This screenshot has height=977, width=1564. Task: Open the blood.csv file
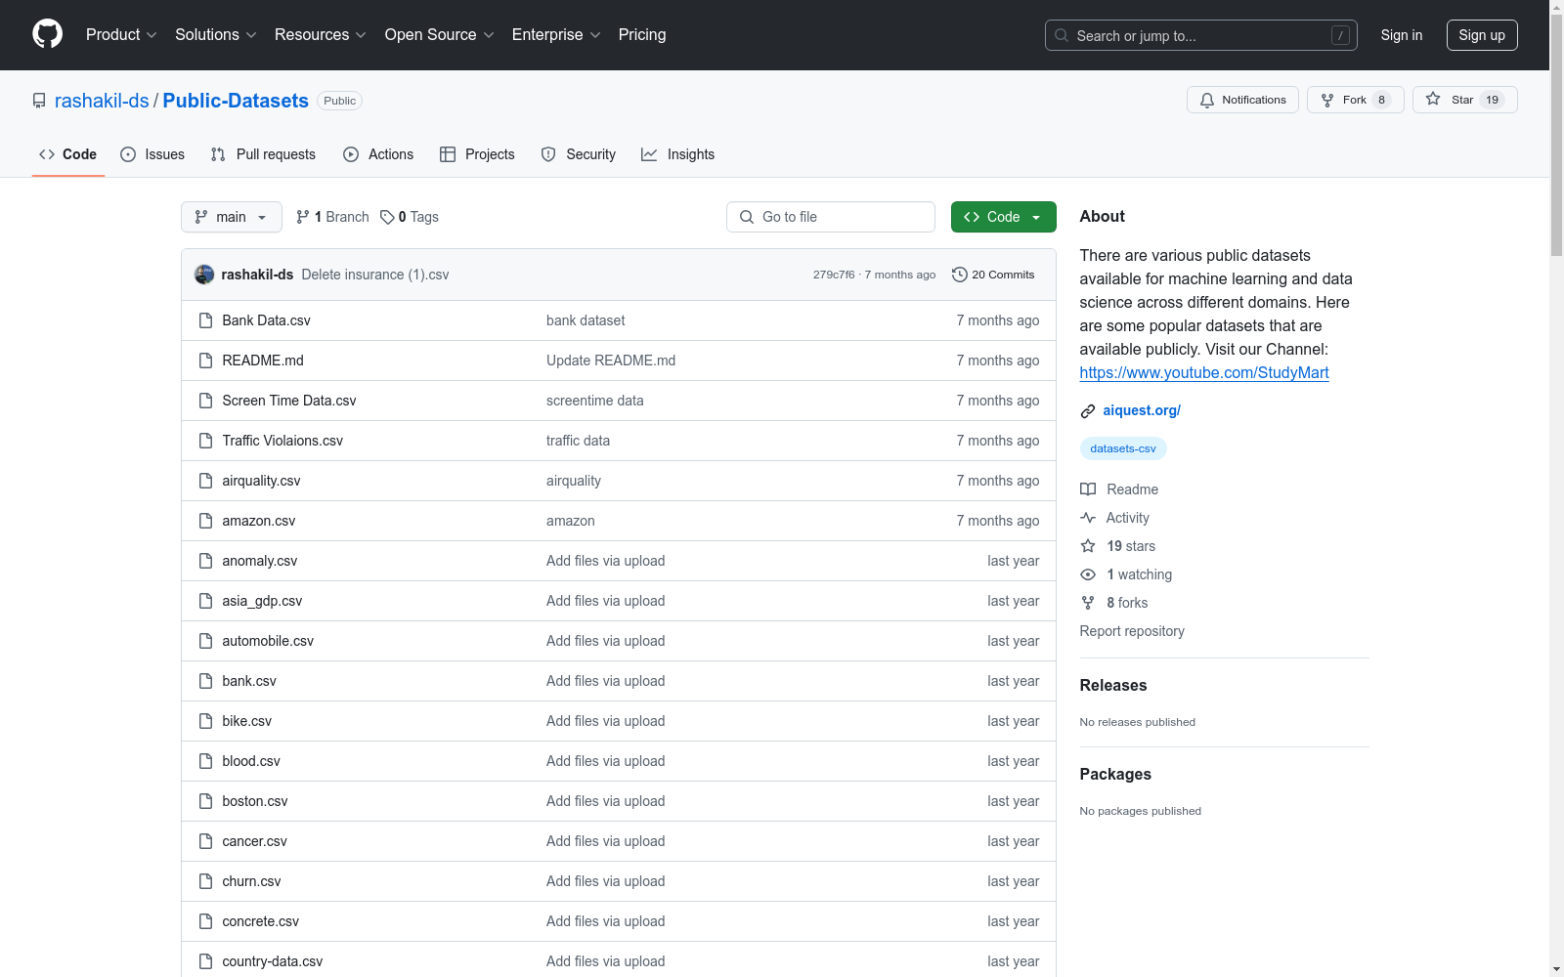(251, 761)
